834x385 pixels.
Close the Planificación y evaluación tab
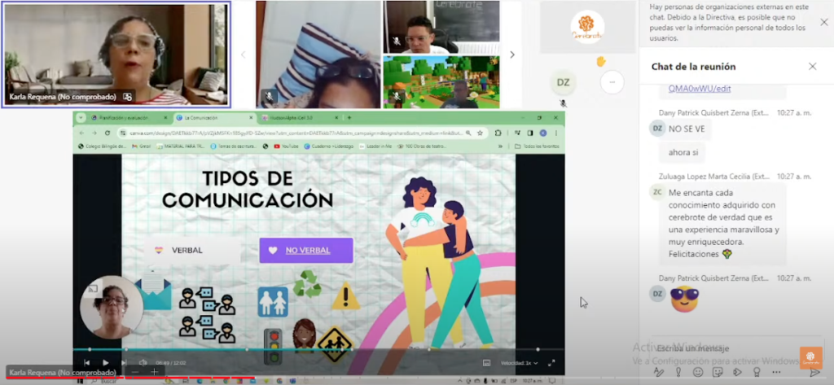[x=165, y=117]
